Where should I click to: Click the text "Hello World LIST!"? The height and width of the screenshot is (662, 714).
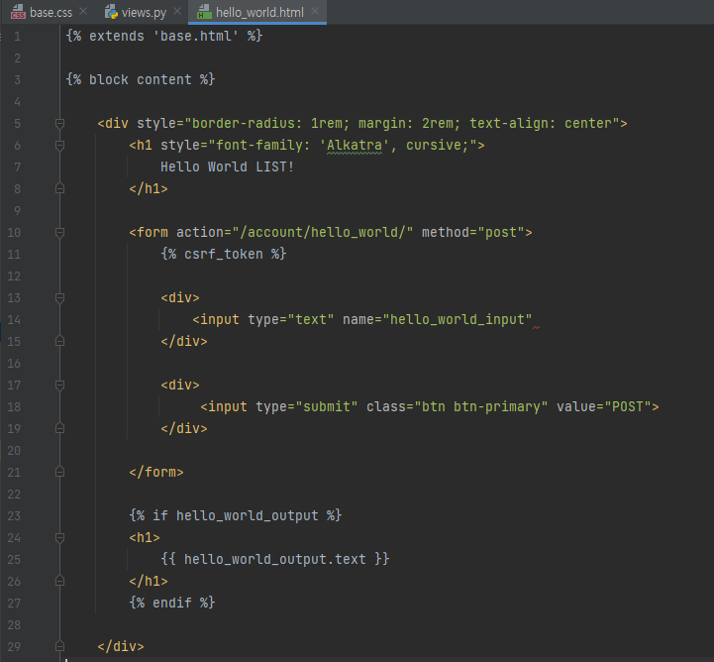[x=227, y=166]
